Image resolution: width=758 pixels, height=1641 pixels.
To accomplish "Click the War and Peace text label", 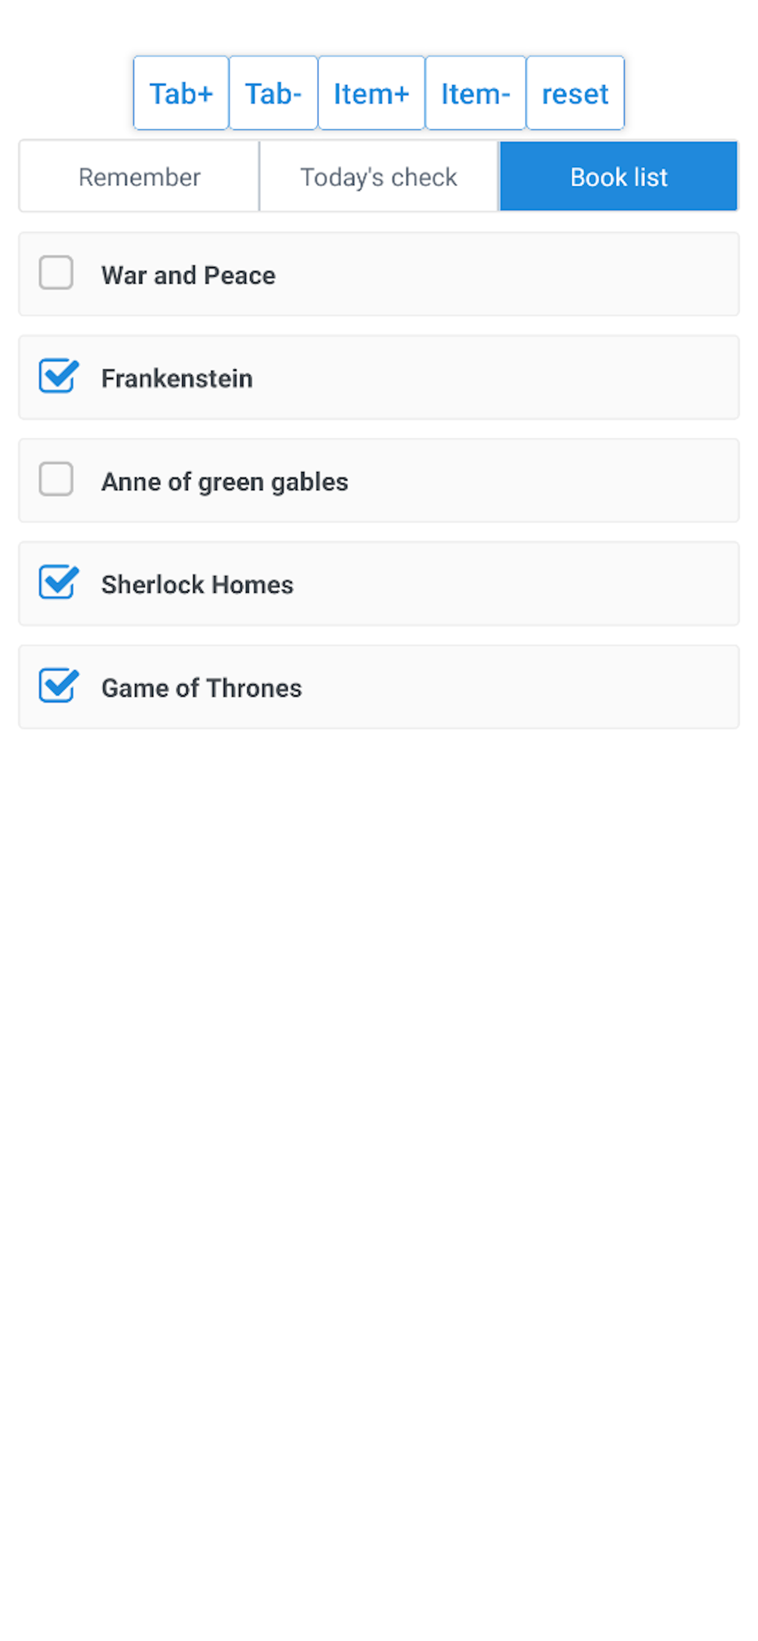I will [189, 275].
